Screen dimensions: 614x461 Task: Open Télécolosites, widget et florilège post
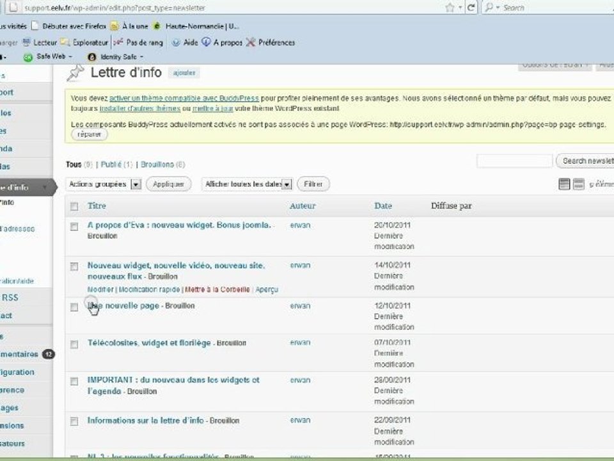tap(149, 343)
